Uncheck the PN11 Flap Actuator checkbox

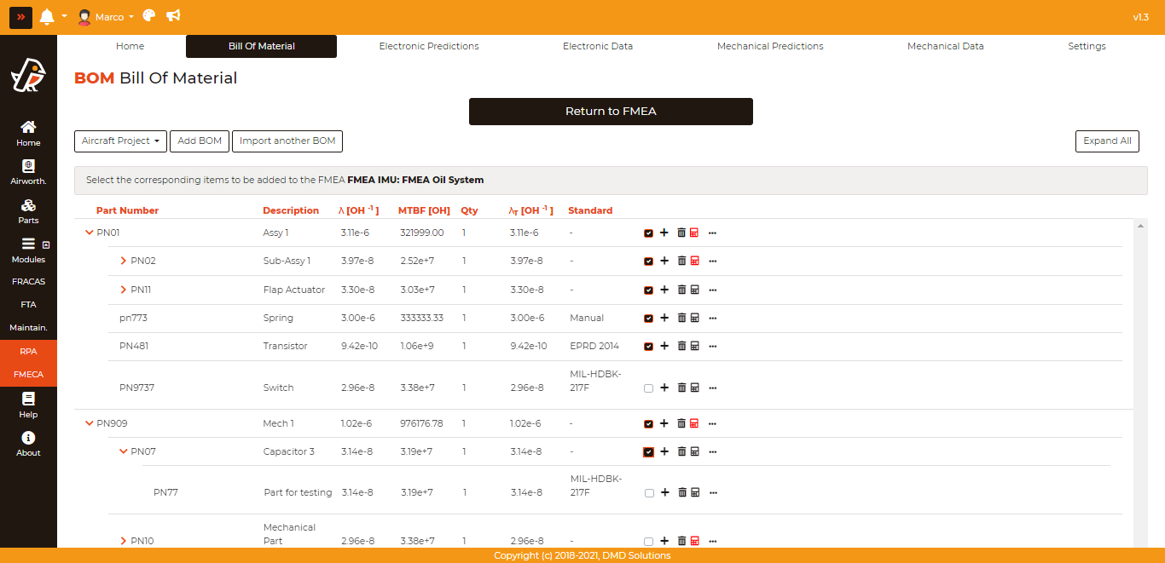click(x=649, y=290)
